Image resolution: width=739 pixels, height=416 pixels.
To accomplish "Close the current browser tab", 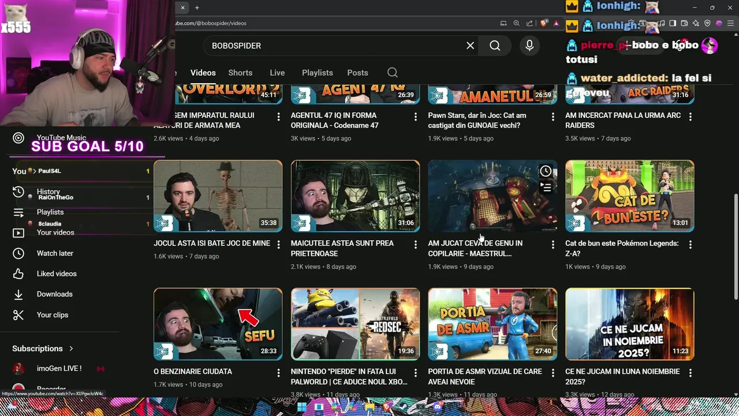I will pyautogui.click(x=182, y=8).
